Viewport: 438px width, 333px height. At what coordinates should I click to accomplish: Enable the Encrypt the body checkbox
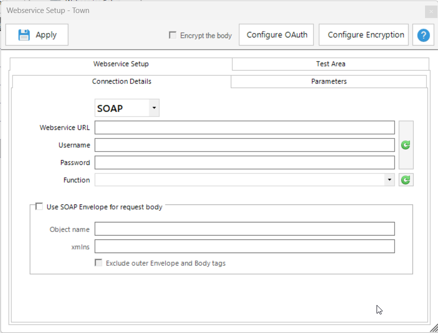(173, 35)
